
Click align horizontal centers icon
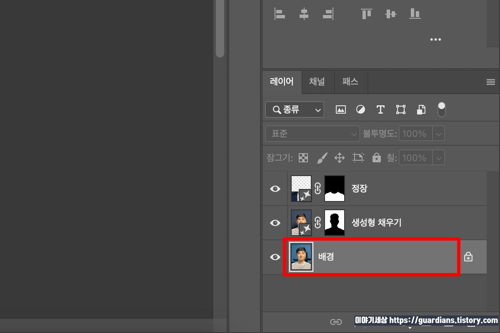(304, 14)
